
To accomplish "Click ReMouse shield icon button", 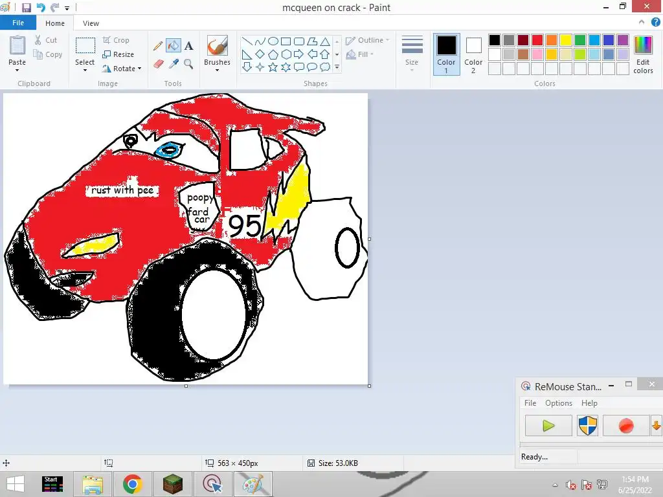I will pos(587,426).
